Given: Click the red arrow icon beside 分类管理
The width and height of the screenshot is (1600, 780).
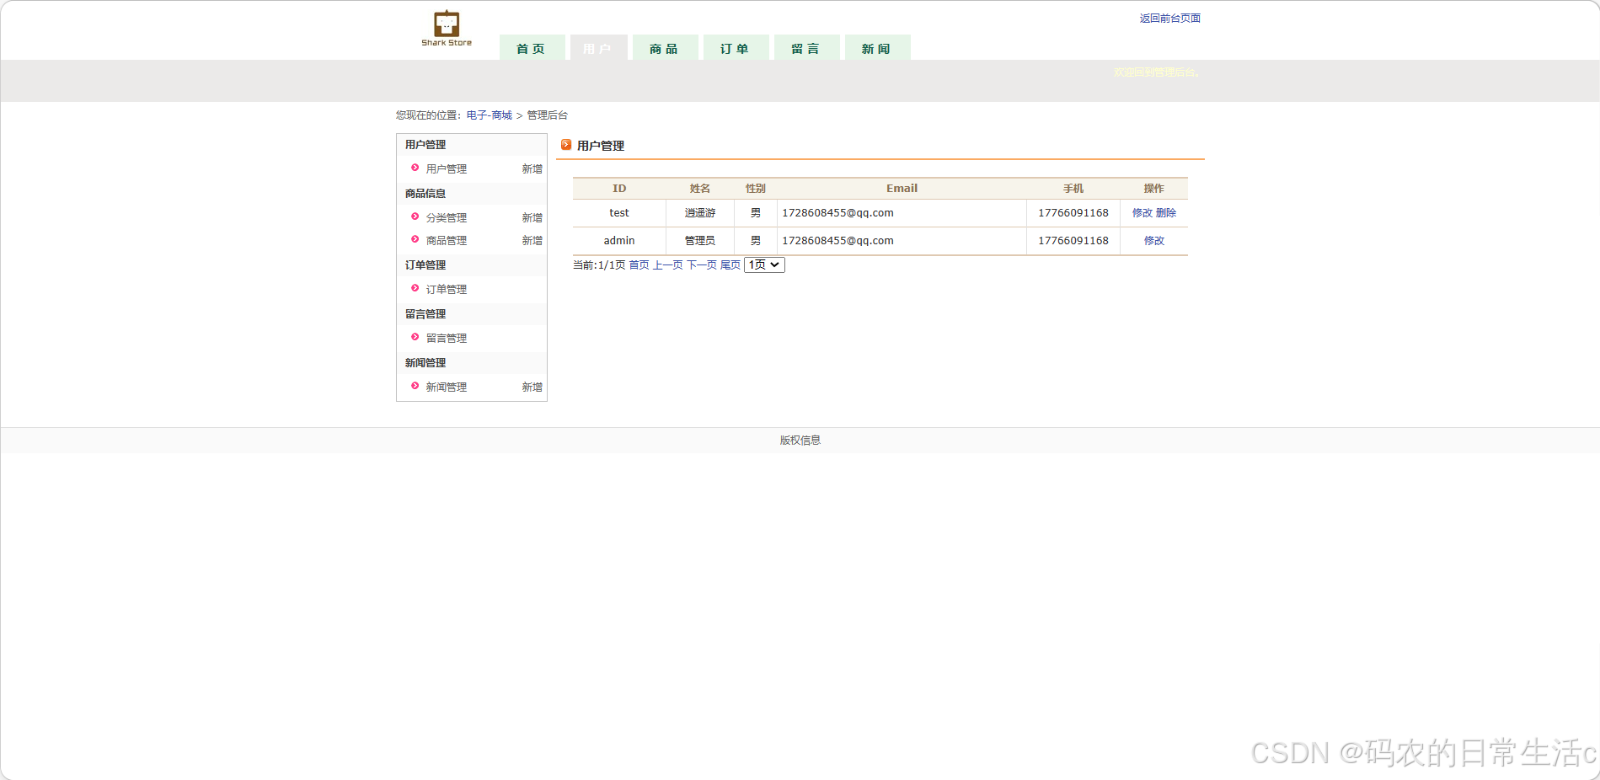Looking at the screenshot, I should click(415, 216).
